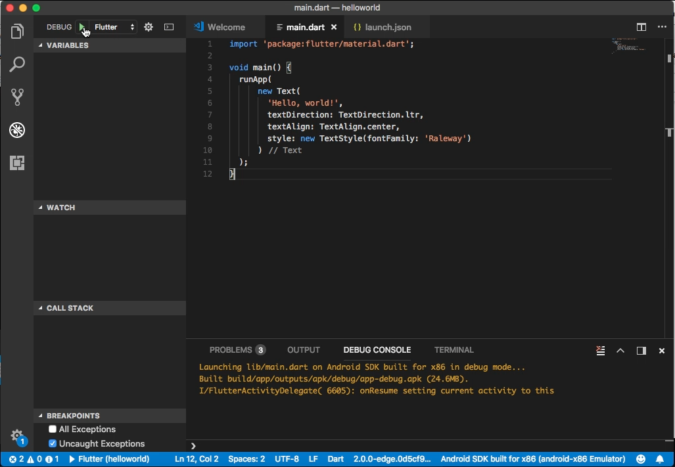Open editor More Actions ellipsis

[x=662, y=27]
